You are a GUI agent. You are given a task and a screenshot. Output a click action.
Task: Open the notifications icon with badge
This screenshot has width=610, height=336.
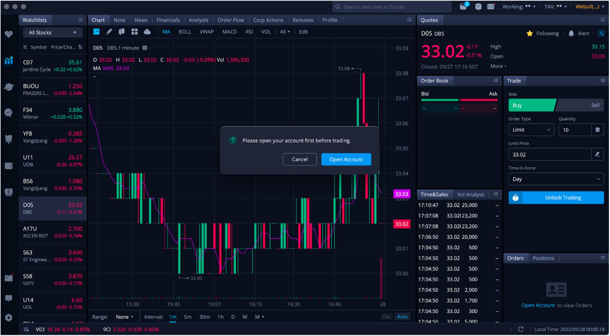(464, 6)
